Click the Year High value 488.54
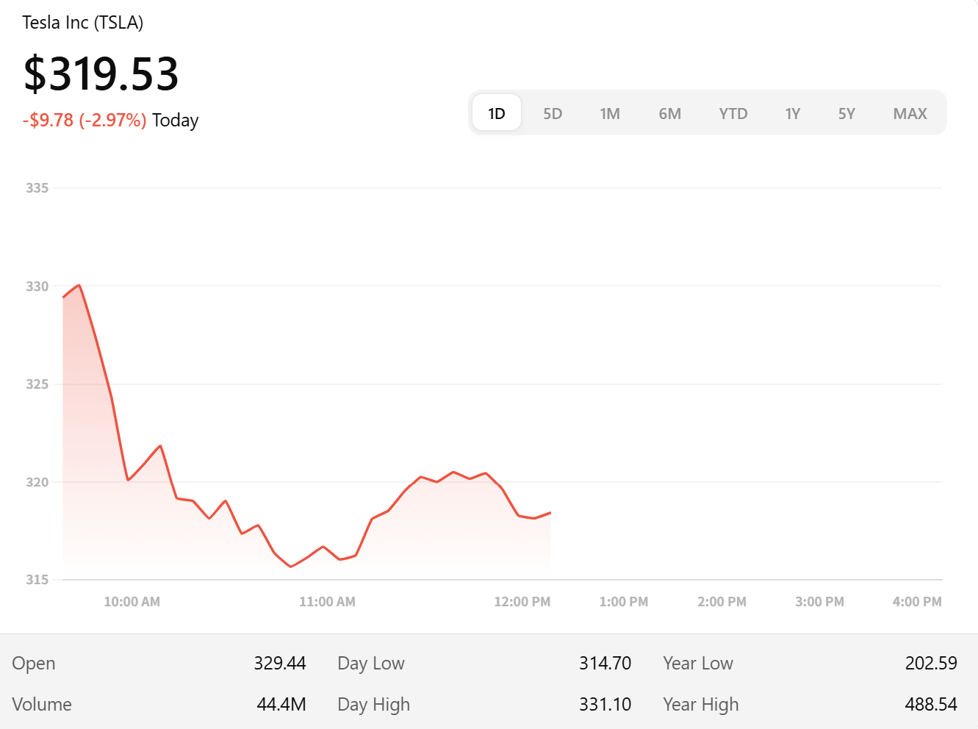The height and width of the screenshot is (729, 978). [931, 705]
